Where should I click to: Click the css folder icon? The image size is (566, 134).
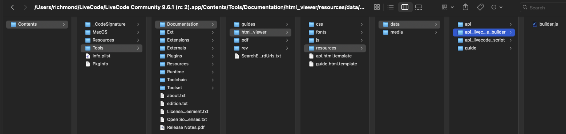(x=311, y=24)
